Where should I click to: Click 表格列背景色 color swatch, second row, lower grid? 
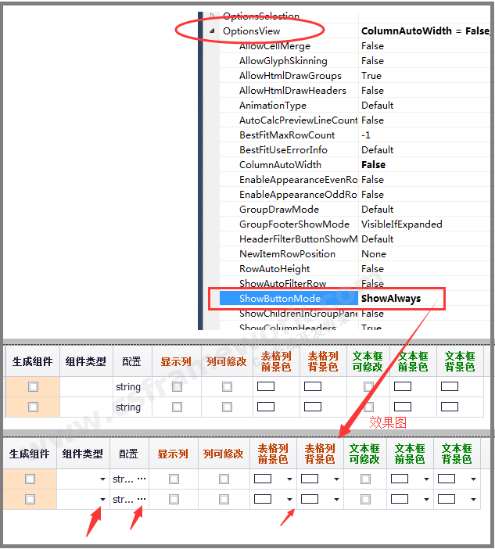click(x=310, y=499)
